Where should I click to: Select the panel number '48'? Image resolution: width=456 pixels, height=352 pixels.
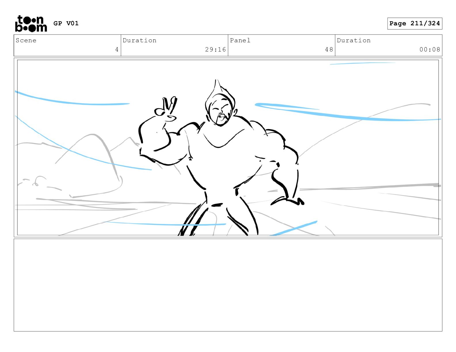pyautogui.click(x=329, y=49)
